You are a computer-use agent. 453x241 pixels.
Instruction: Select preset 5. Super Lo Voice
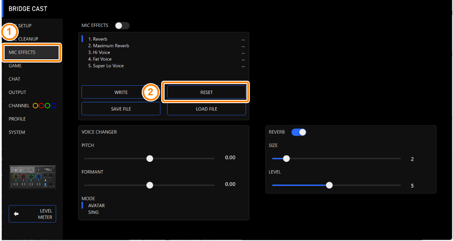pyautogui.click(x=106, y=66)
